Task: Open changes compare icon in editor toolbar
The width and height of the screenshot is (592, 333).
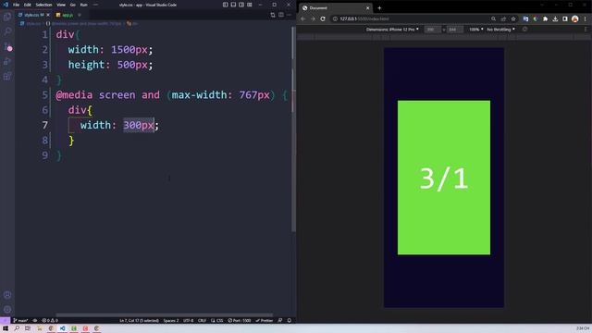Action: pos(273,15)
